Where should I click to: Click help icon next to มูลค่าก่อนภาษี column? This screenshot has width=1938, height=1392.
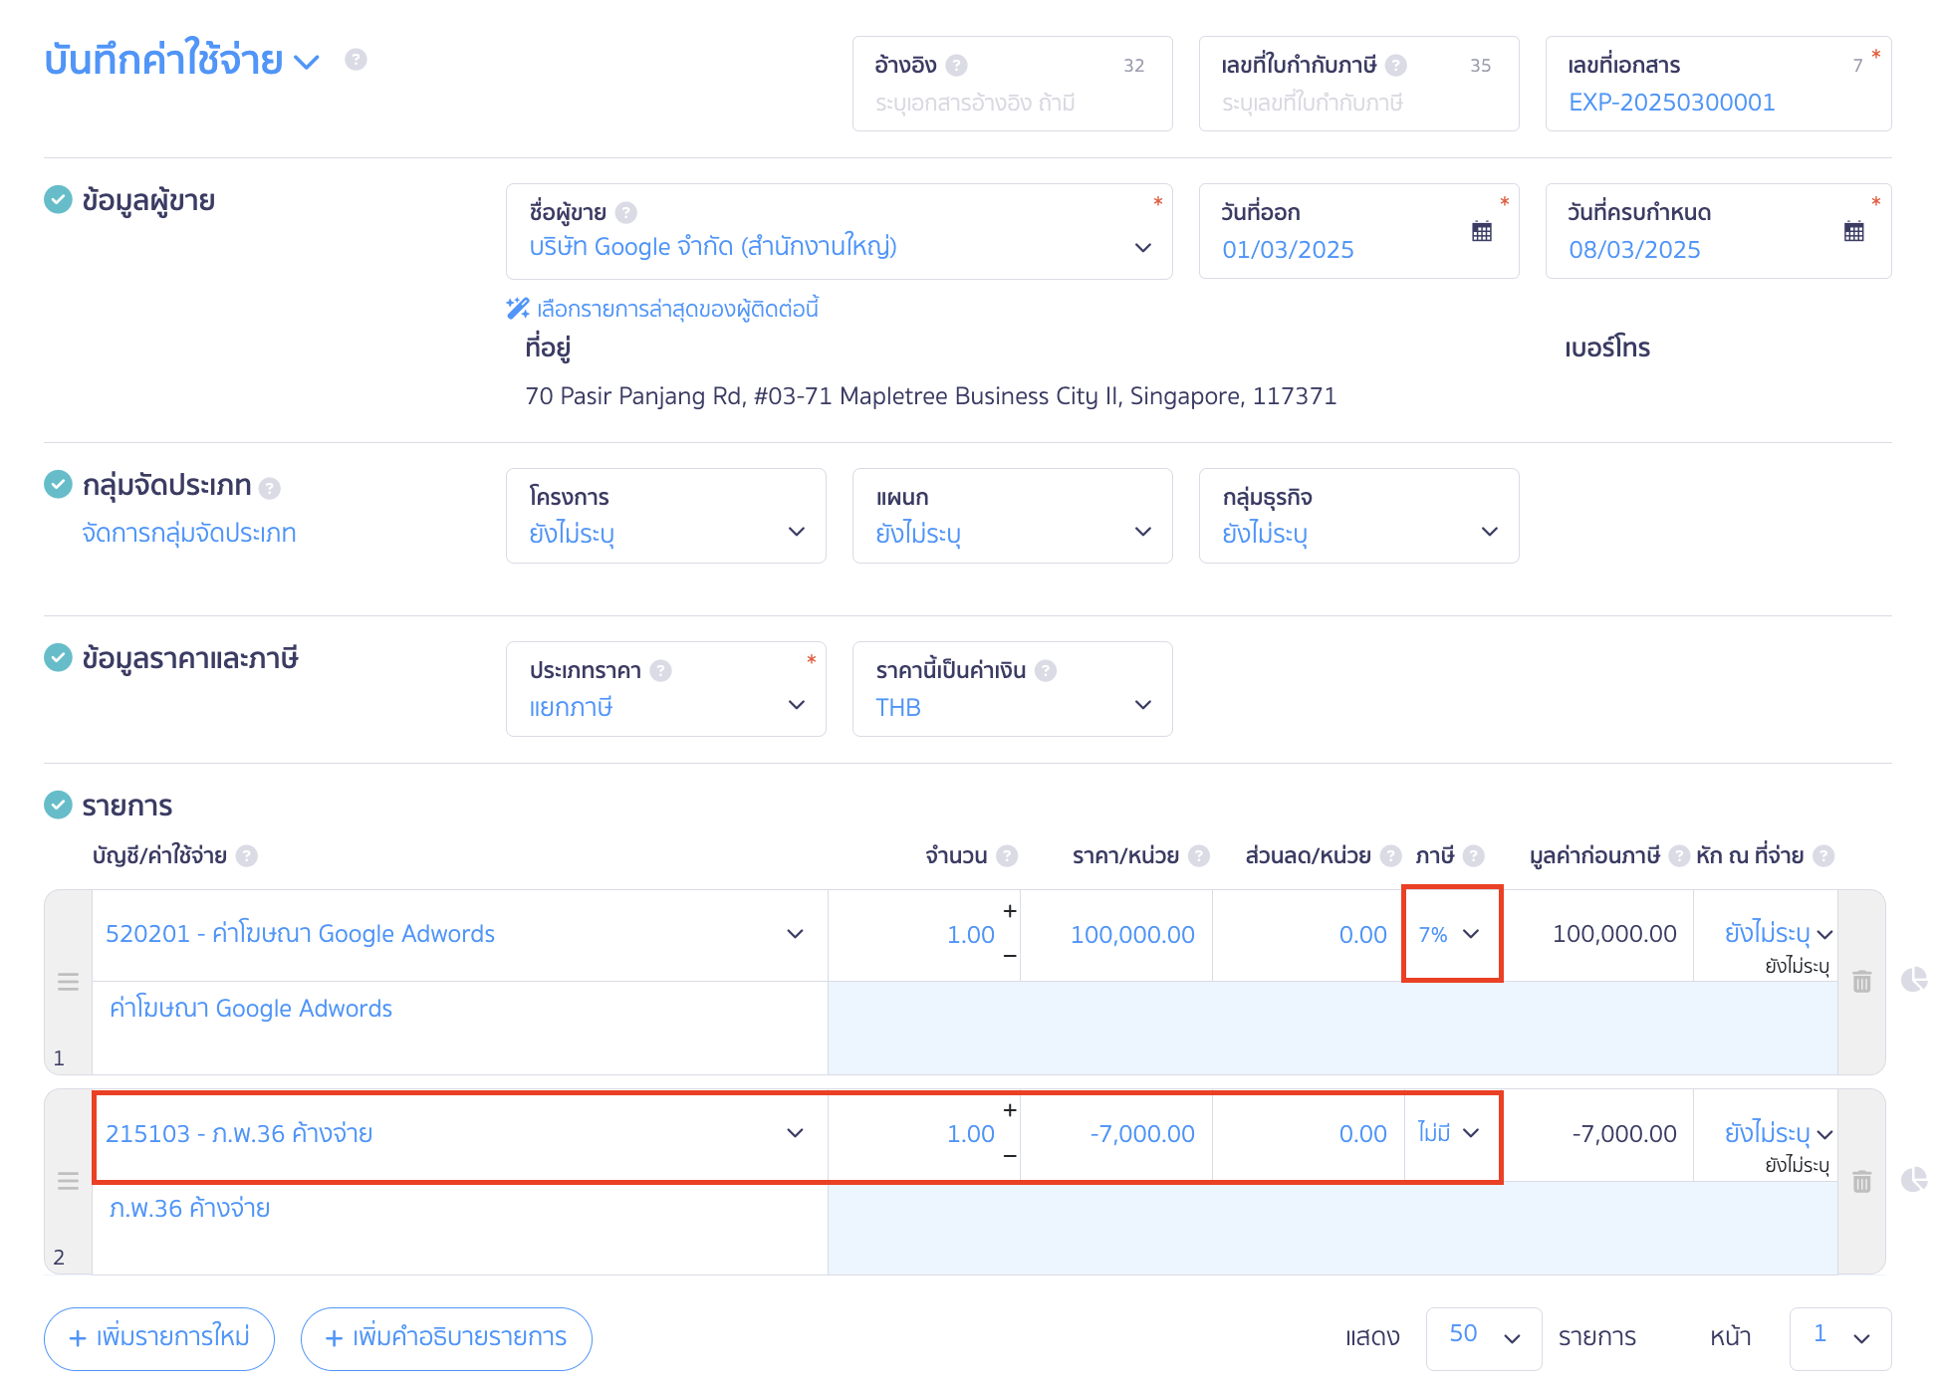click(1679, 856)
